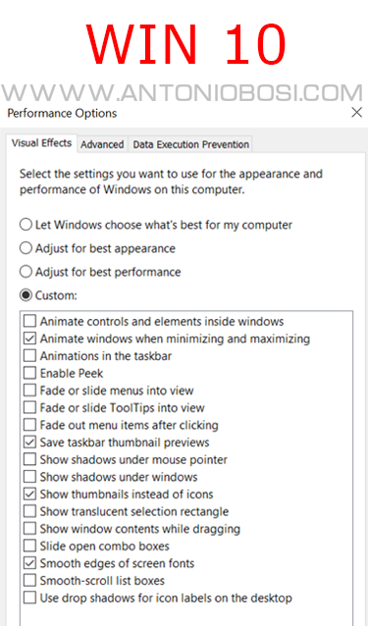Close the Performance Options dialog
The image size is (368, 626).
click(x=356, y=112)
